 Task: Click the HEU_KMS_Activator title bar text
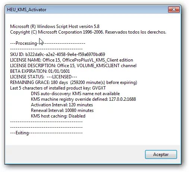tap(26, 10)
